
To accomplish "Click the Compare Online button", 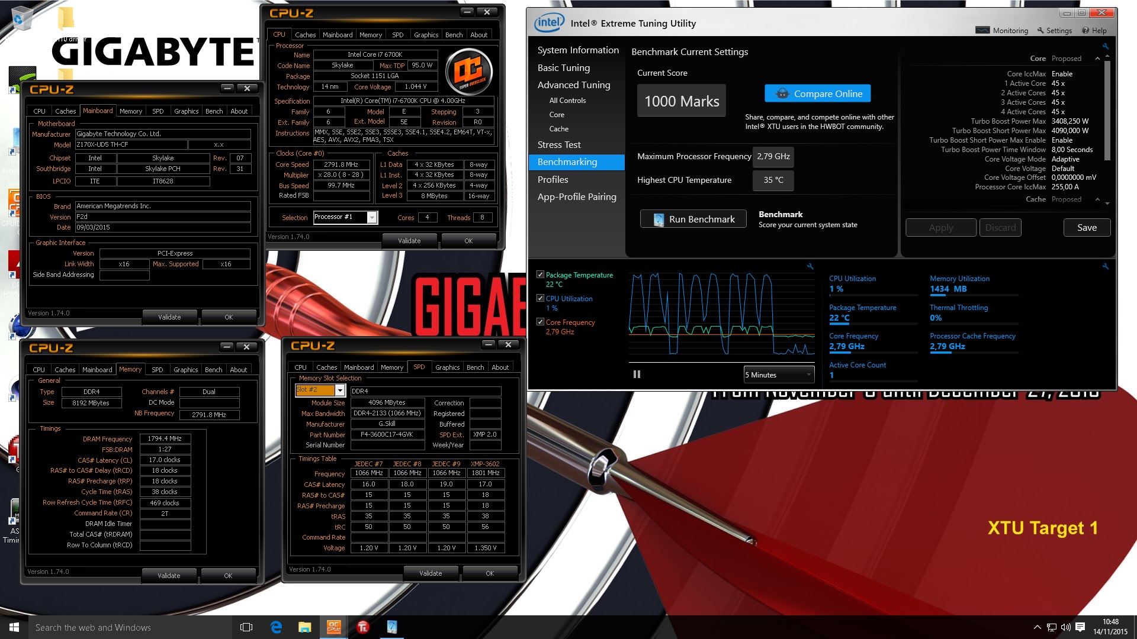I will [817, 93].
